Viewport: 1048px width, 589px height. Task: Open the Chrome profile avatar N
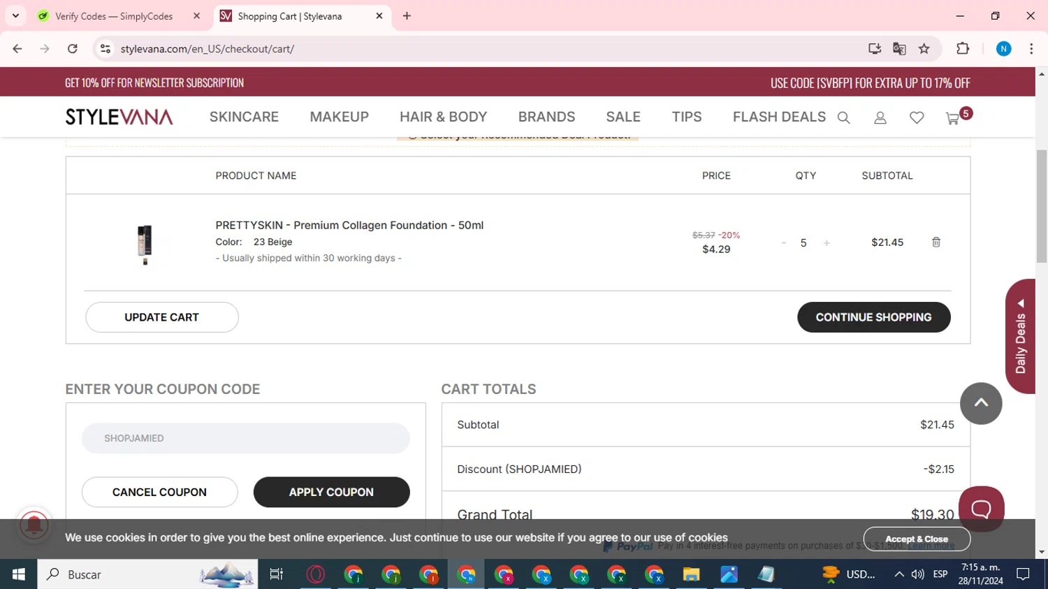[x=1003, y=49]
